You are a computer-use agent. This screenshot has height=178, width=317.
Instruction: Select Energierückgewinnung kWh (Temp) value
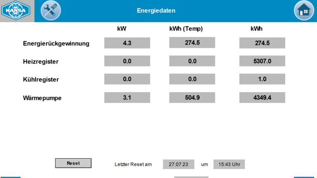coord(192,42)
